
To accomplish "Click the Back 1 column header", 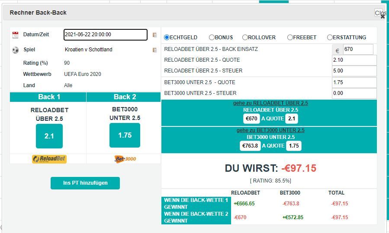I will 48,97.
